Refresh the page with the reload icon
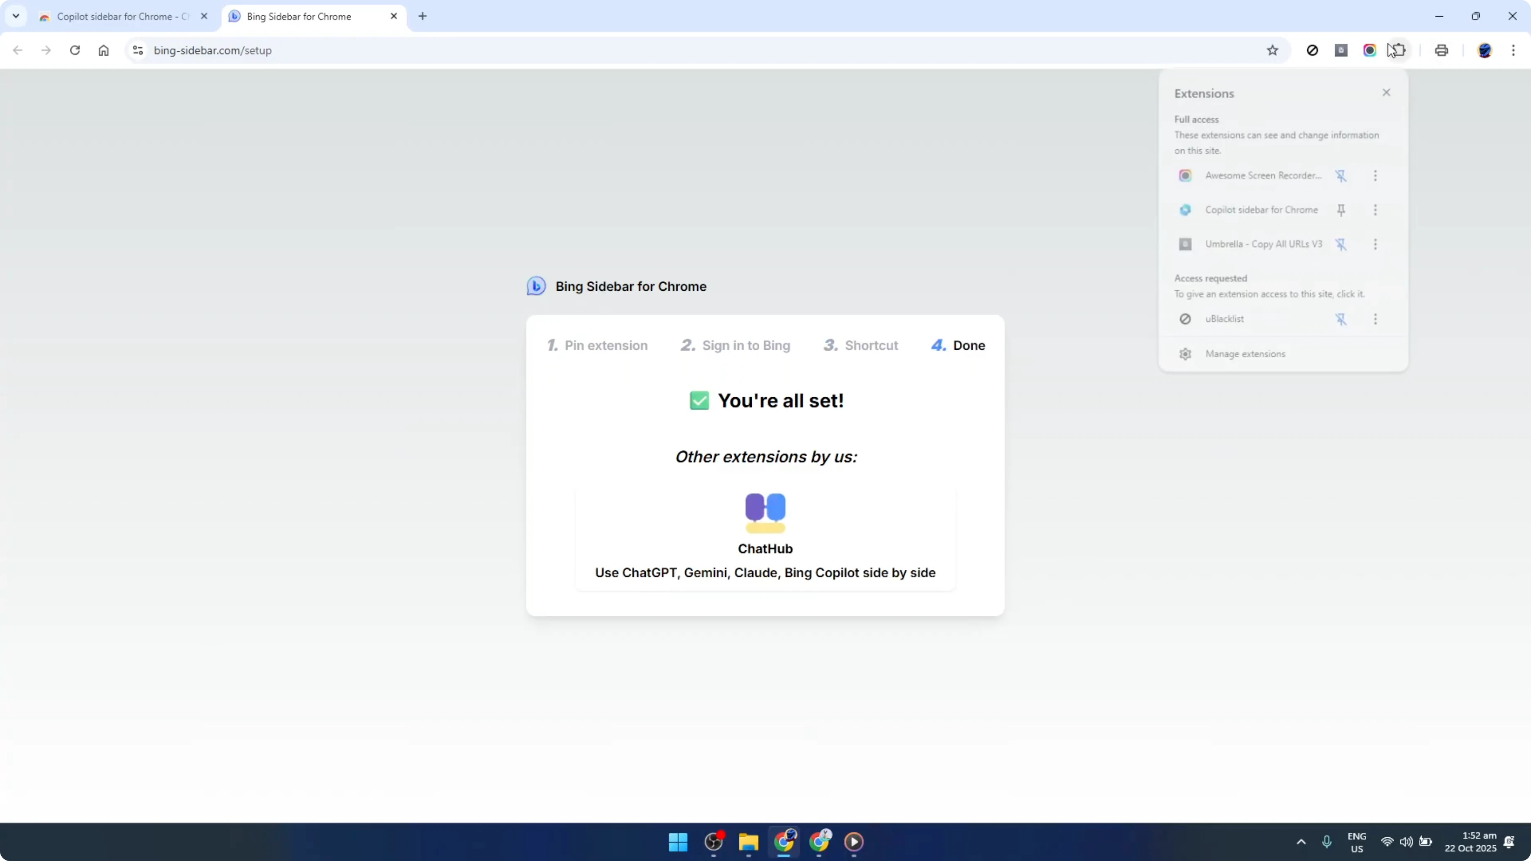The height and width of the screenshot is (861, 1531). 75,50
